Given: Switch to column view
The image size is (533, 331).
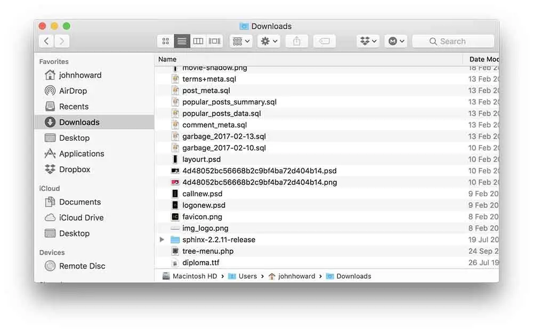Looking at the screenshot, I should pyautogui.click(x=198, y=41).
